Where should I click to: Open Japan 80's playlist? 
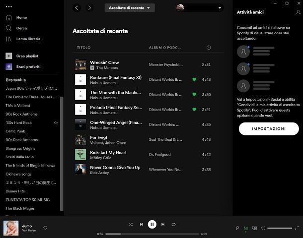tap(31, 88)
